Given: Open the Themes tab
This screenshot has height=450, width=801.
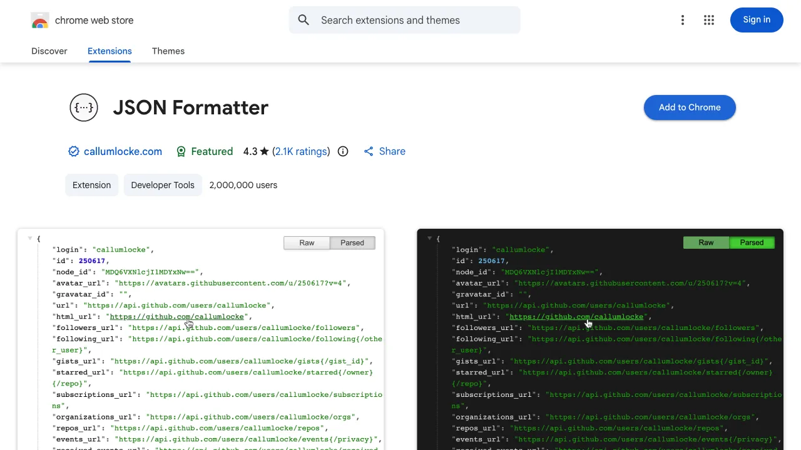Looking at the screenshot, I should tap(168, 51).
